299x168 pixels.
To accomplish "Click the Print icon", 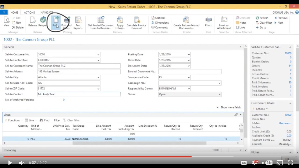I will (x=208, y=22).
